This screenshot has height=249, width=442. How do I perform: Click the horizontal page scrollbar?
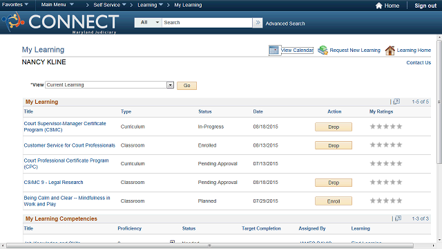[x=210, y=246]
